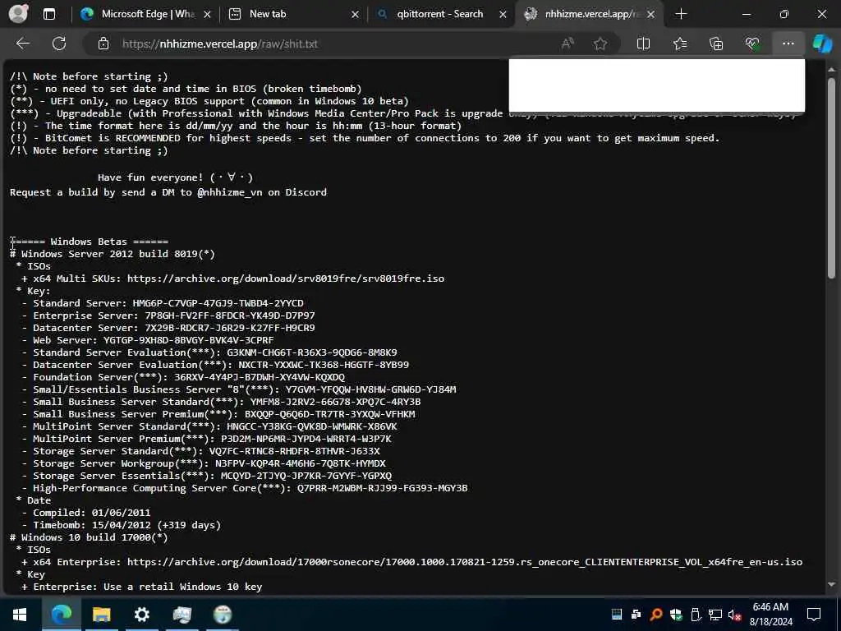Click the srv8019fre.iso archive.org URL text
This screenshot has height=631, width=841.
point(285,279)
